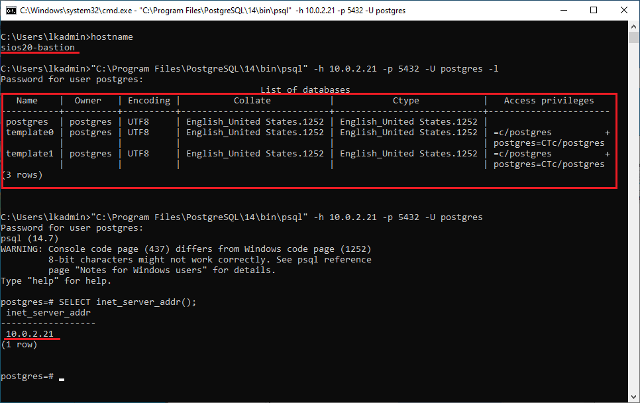Click the Ctype column header
Image resolution: width=640 pixels, height=403 pixels.
(406, 101)
